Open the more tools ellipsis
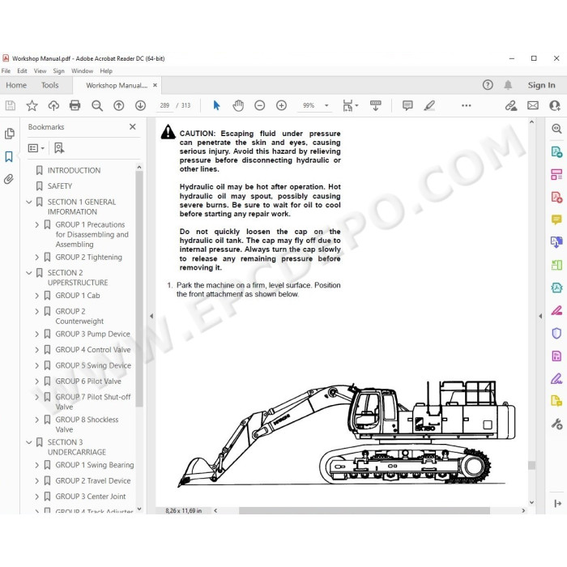 click(x=466, y=105)
